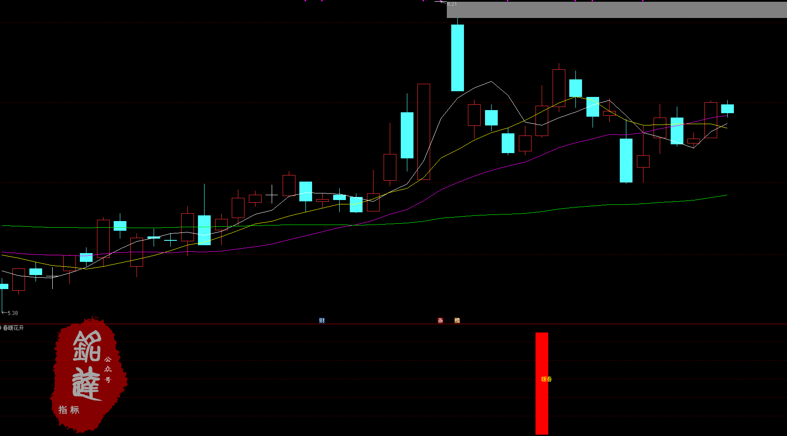The image size is (787, 436).
Task: Click the red 涨 marker icon
Action: pyautogui.click(x=440, y=321)
